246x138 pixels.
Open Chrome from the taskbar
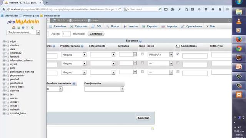(239, 49)
